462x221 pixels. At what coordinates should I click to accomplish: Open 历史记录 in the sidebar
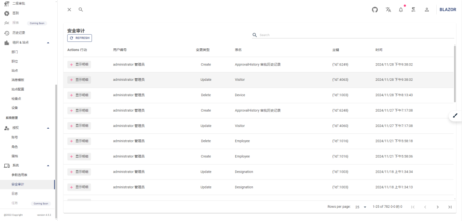(x=19, y=33)
